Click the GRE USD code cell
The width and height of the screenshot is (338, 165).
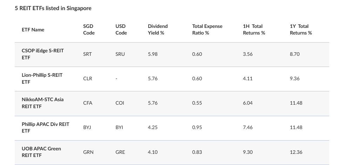[x=120, y=152]
